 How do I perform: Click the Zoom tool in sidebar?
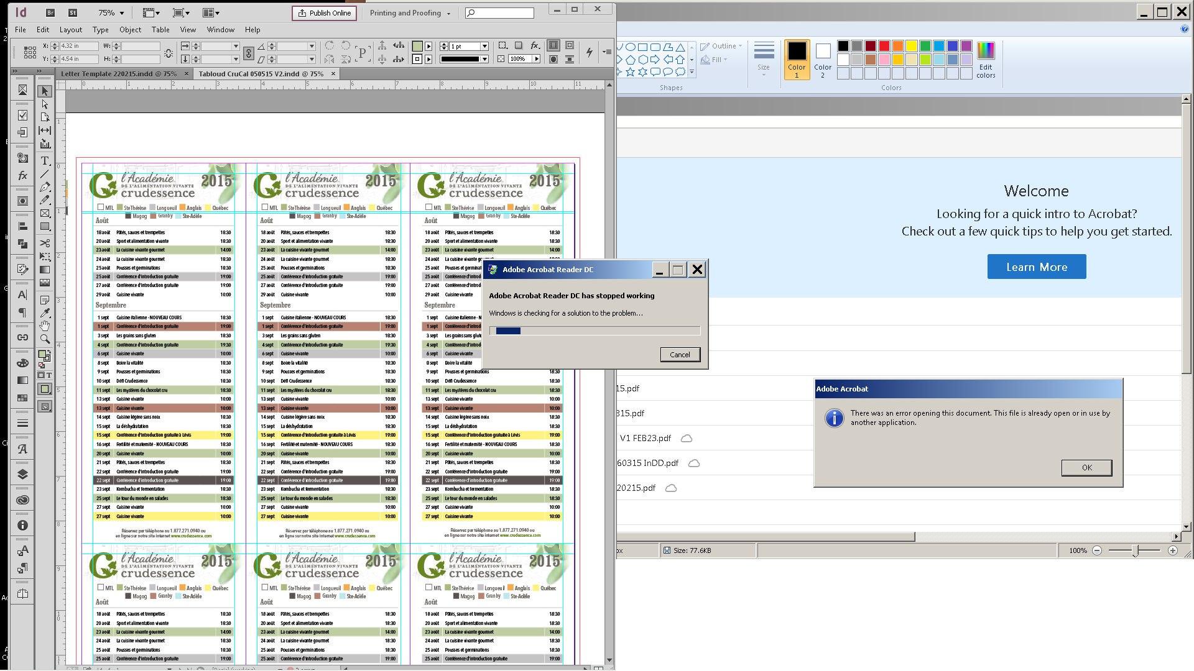[45, 339]
